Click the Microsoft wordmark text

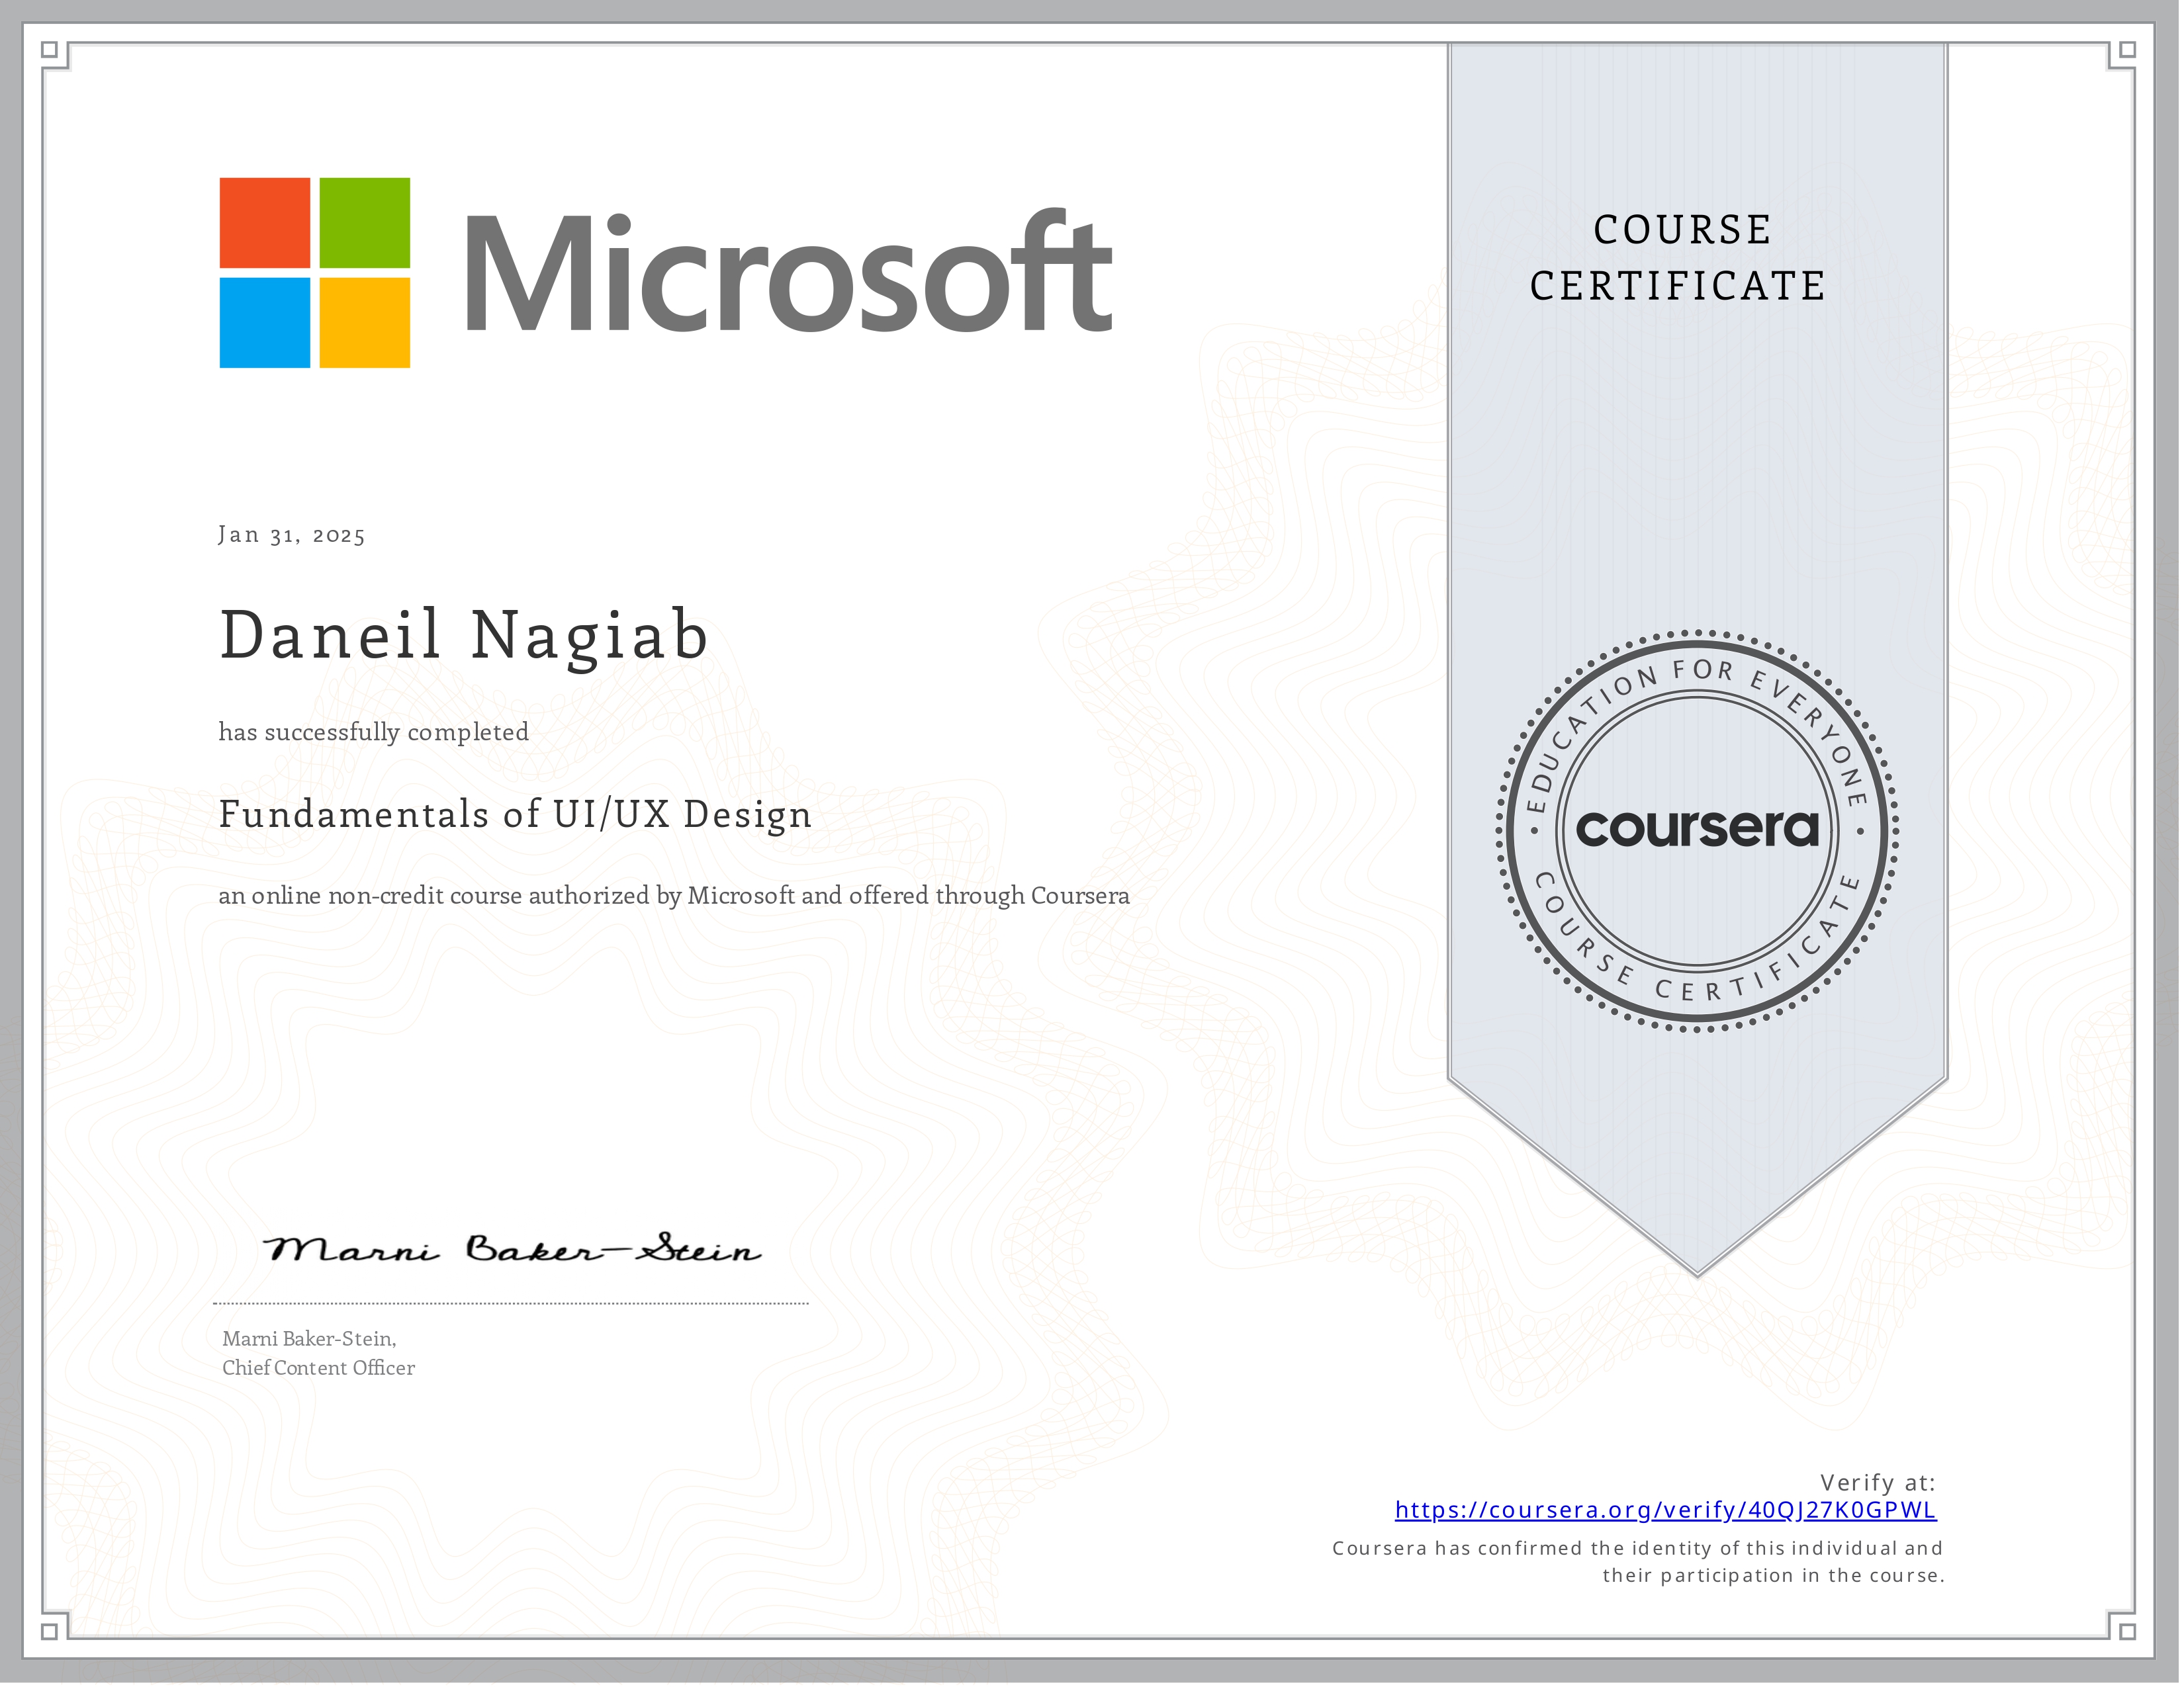coord(788,270)
